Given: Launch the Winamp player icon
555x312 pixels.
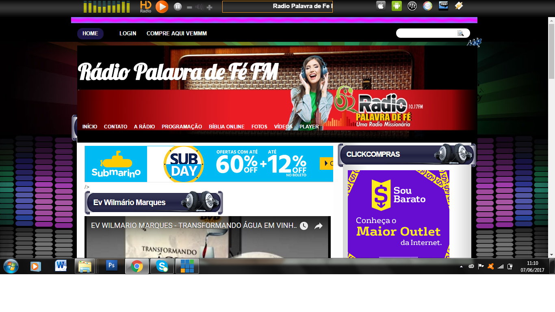Looking at the screenshot, I should 459,6.
